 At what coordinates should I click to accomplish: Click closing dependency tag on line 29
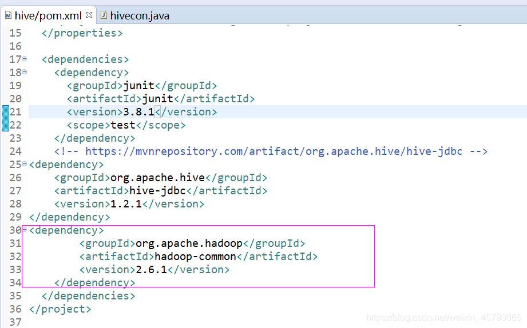[x=70, y=217]
